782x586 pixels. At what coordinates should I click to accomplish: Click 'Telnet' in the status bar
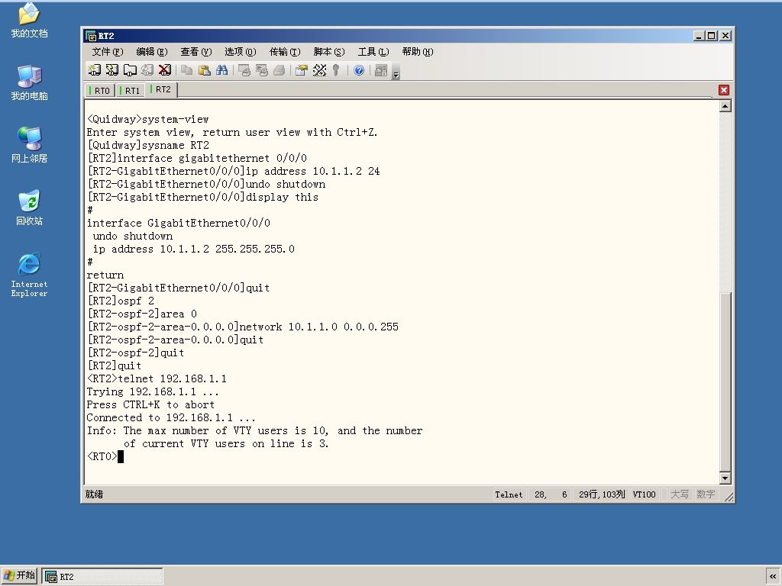(509, 494)
